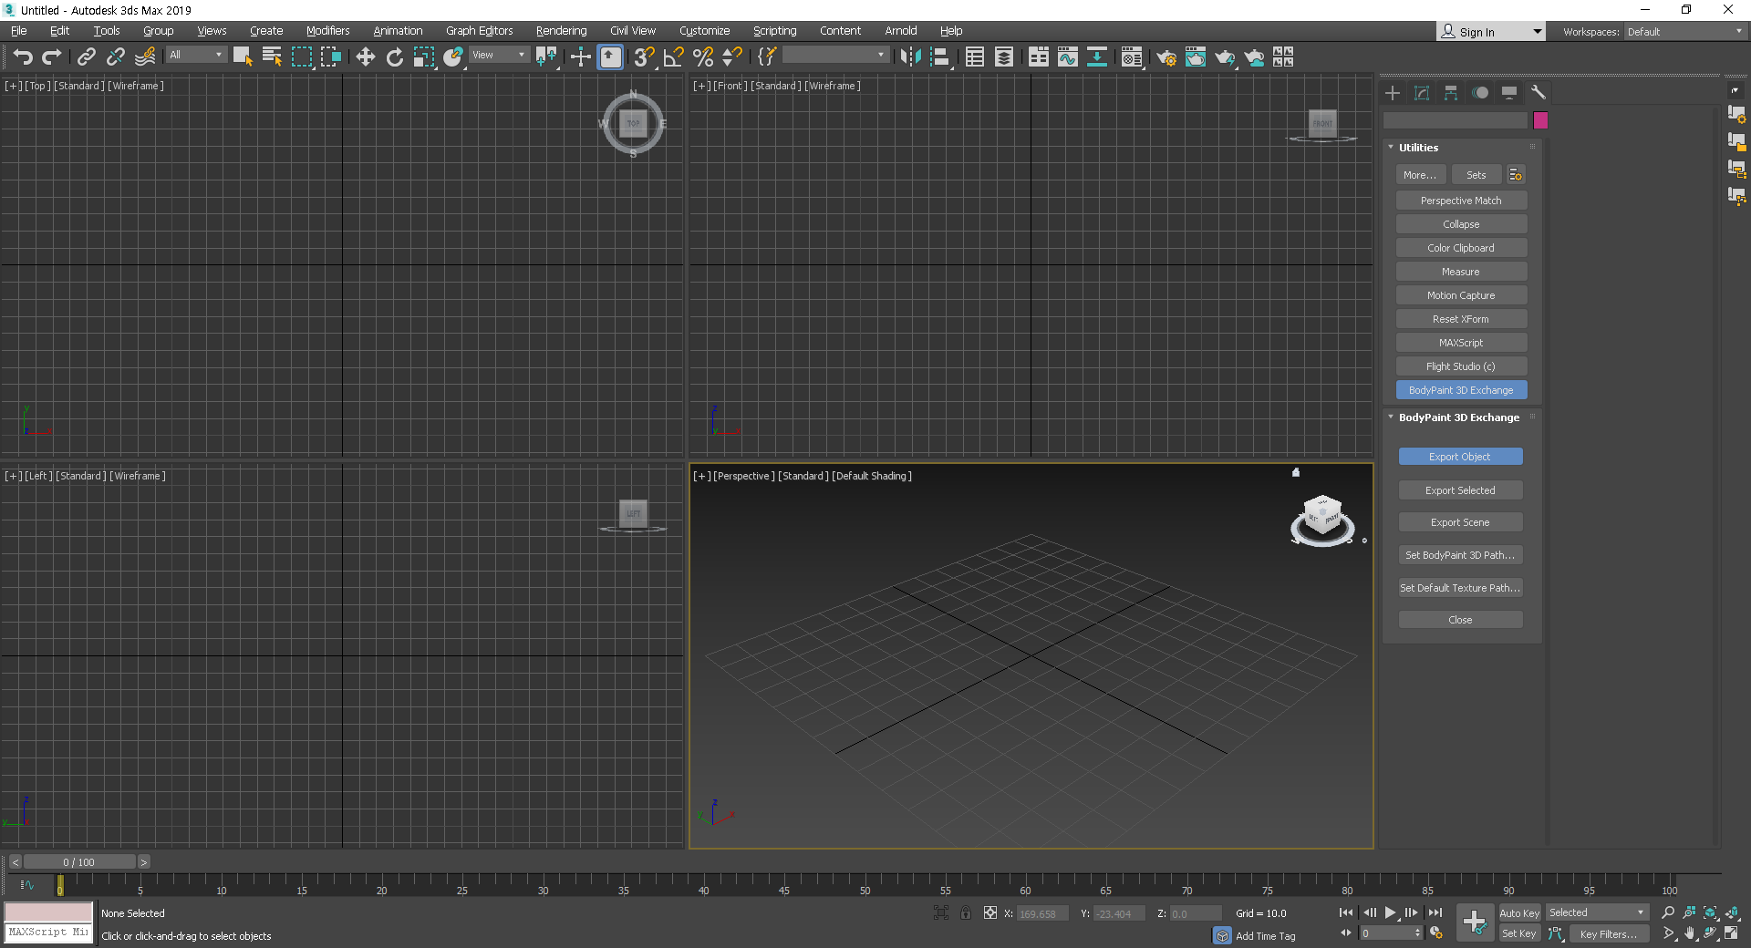
Task: Open selection filter All dropdown
Action: point(195,55)
